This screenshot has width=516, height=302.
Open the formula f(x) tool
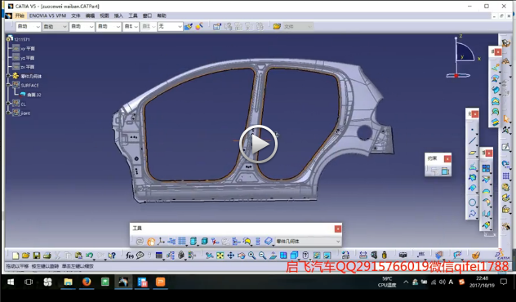click(x=130, y=255)
